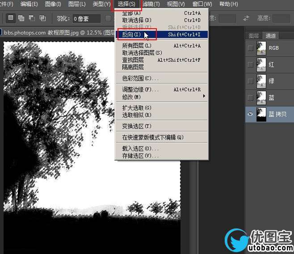The image size is (294, 254).
Task: Select the Subtract from selection icon
Action: click(x=32, y=18)
